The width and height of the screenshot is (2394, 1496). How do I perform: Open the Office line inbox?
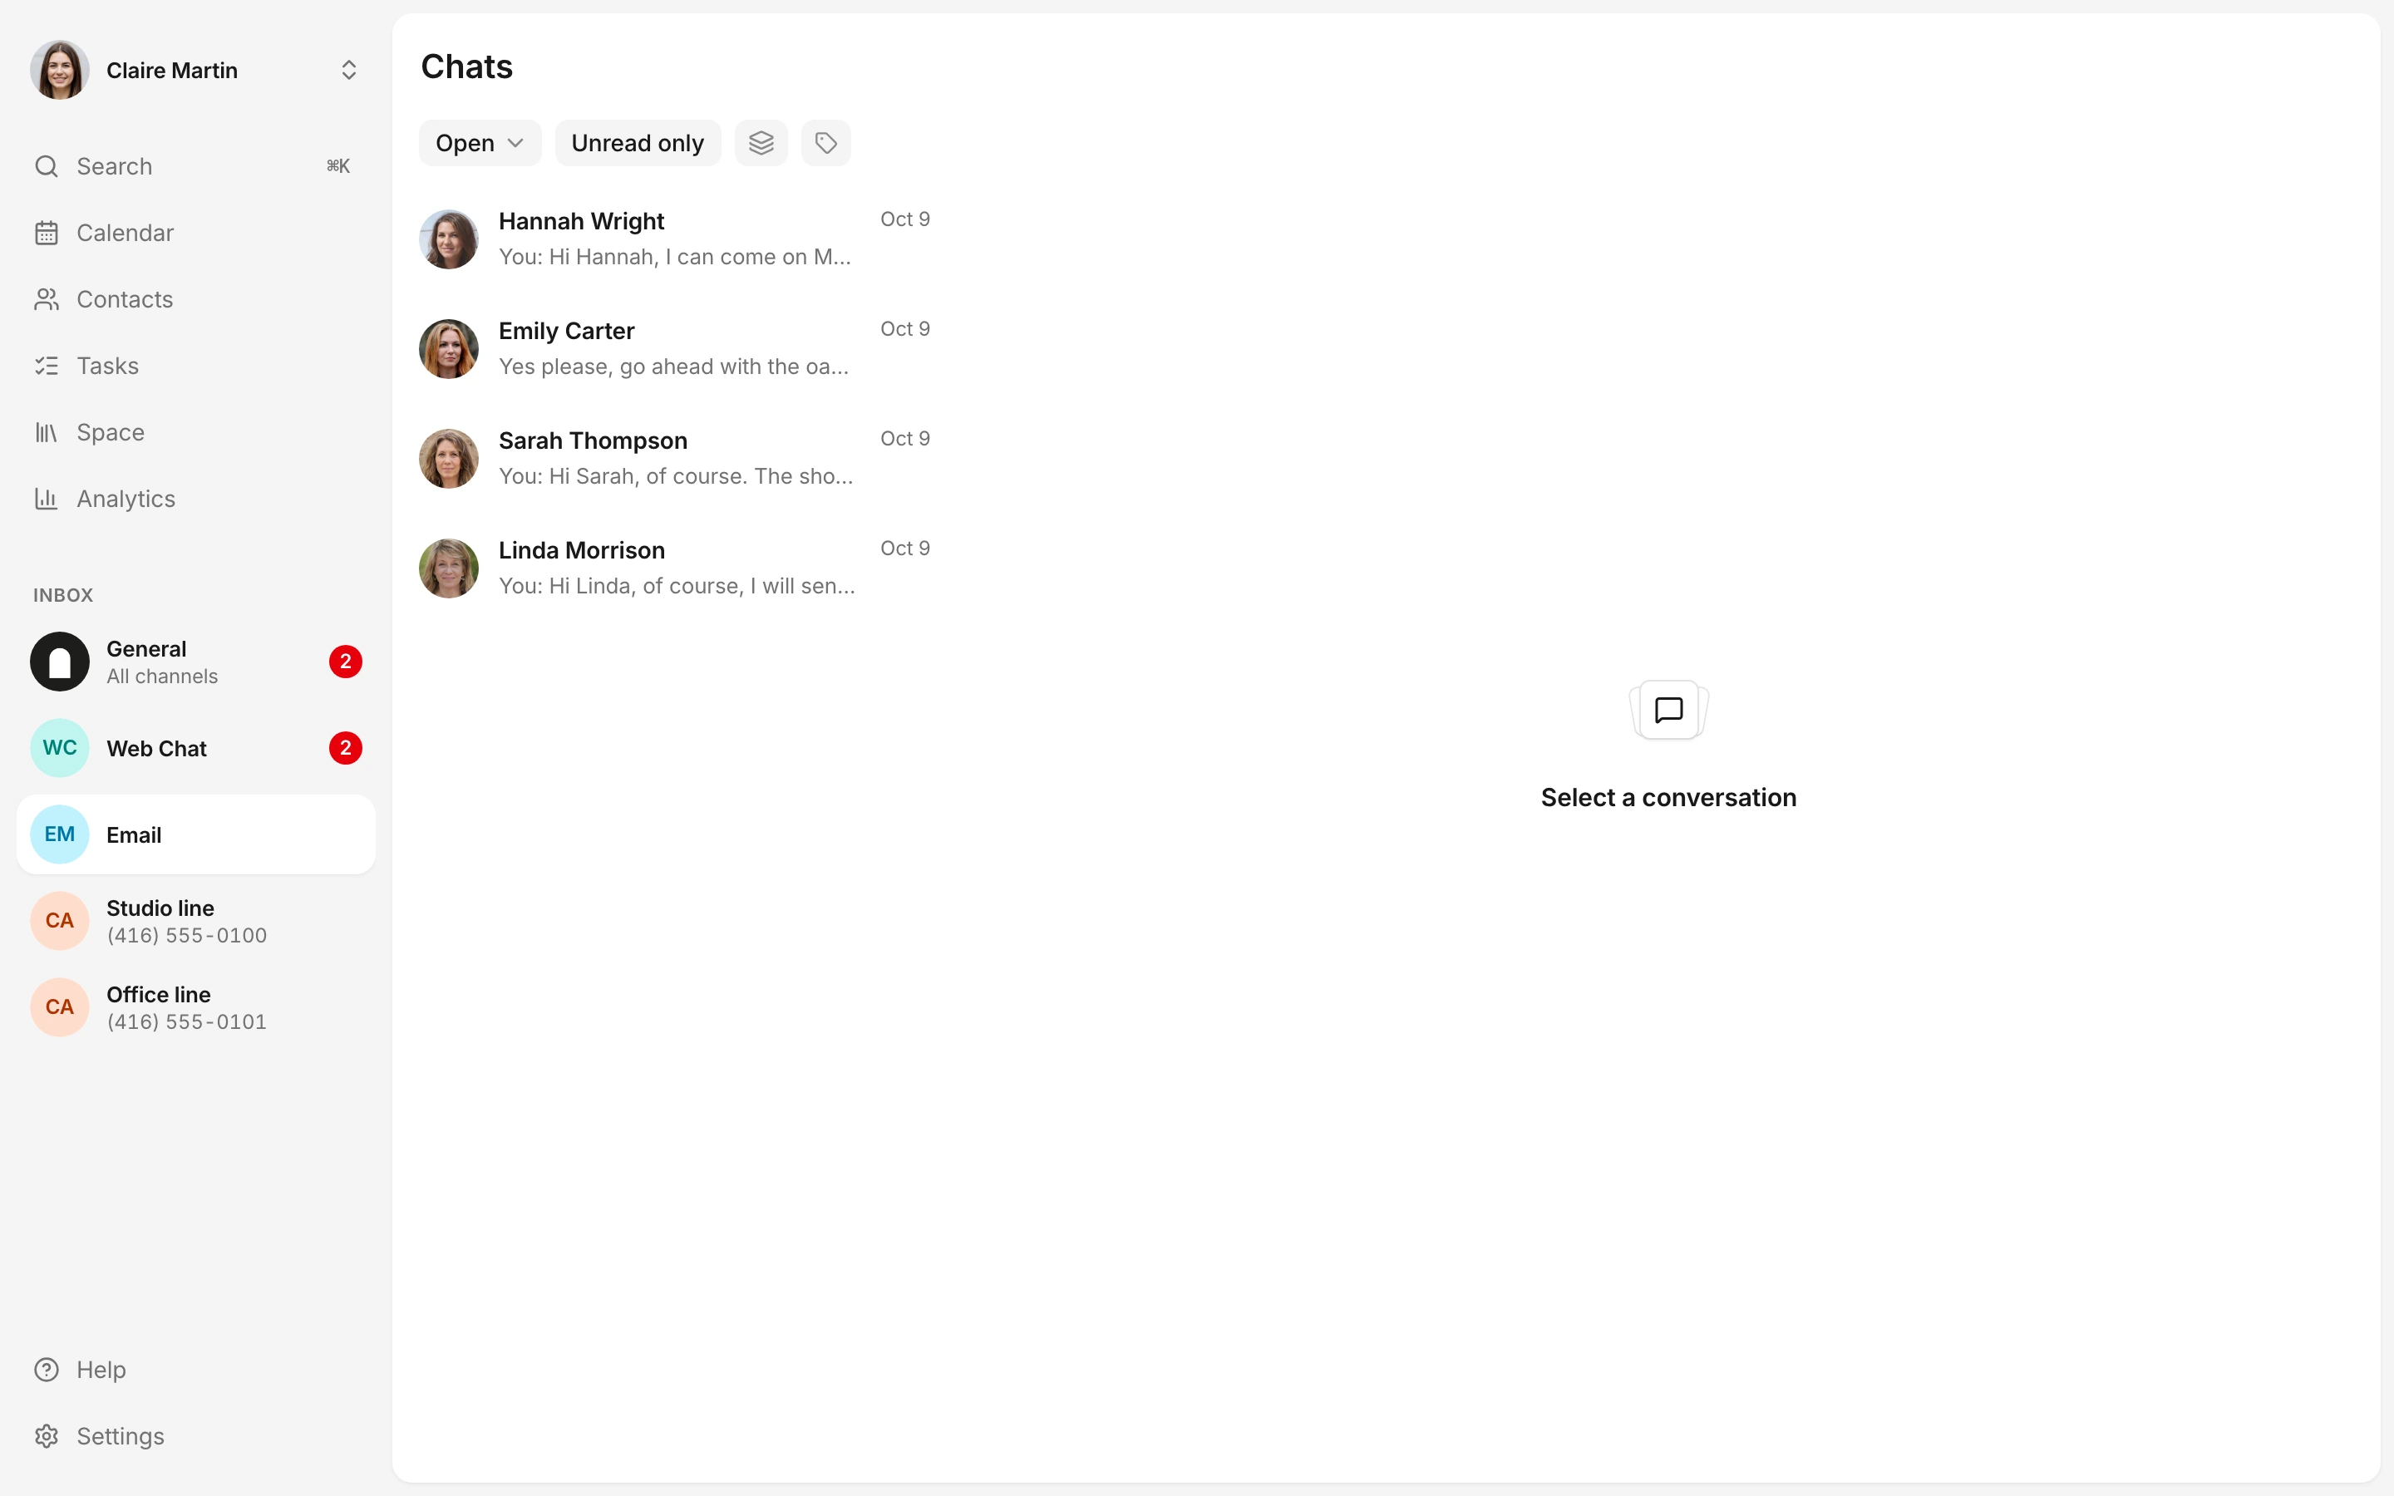pyautogui.click(x=196, y=1007)
